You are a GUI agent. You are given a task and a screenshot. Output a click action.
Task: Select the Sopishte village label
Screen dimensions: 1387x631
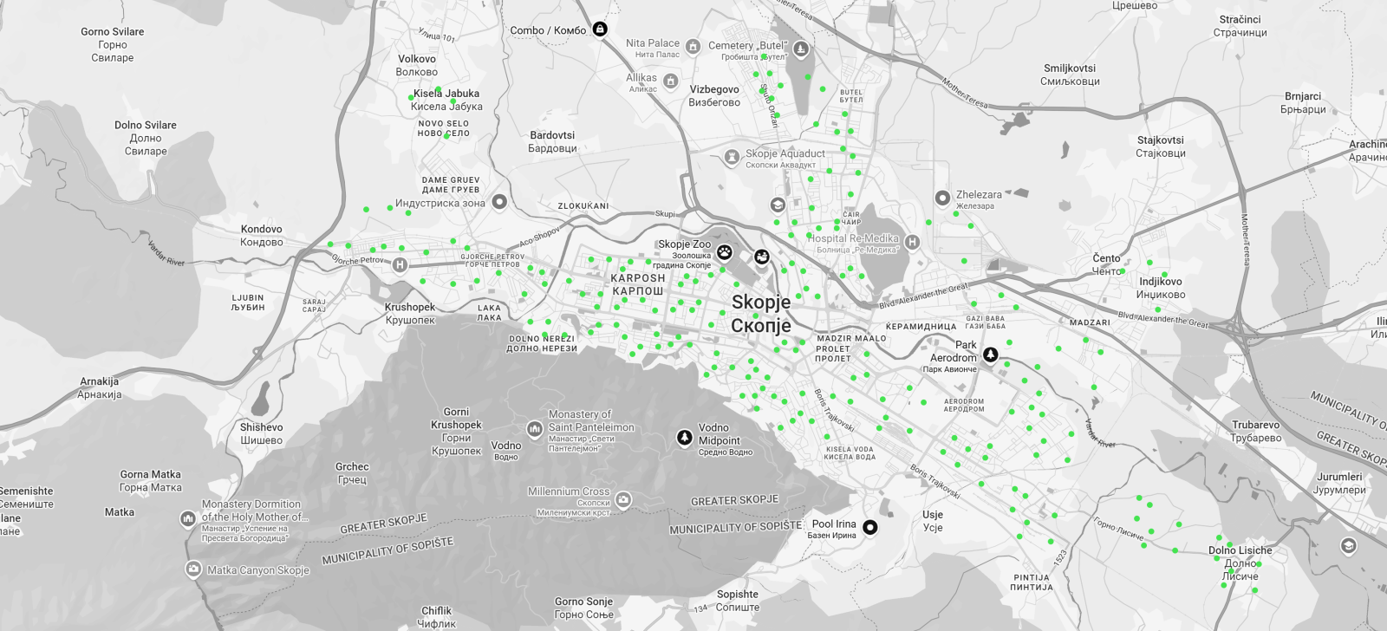[738, 601]
